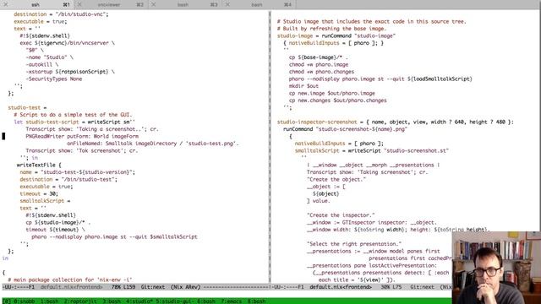This screenshot has height=304, width=541.
Task: Click the line destination = "/bin/studio-vnc";
Action: tap(61, 14)
